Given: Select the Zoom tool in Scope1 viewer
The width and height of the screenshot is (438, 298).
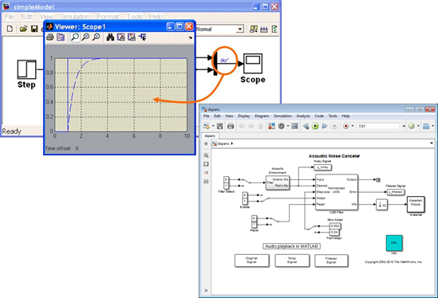Looking at the screenshot, I should point(74,37).
